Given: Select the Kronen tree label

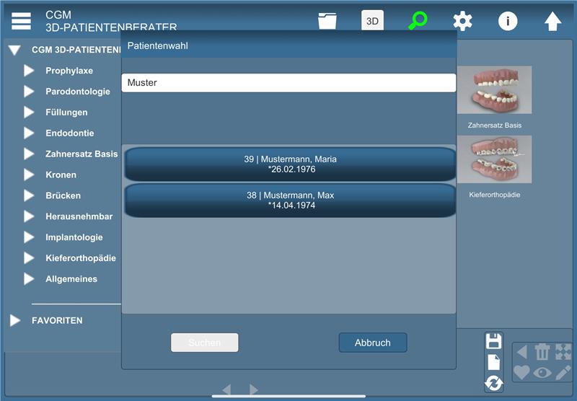Looking at the screenshot, I should 61,175.
